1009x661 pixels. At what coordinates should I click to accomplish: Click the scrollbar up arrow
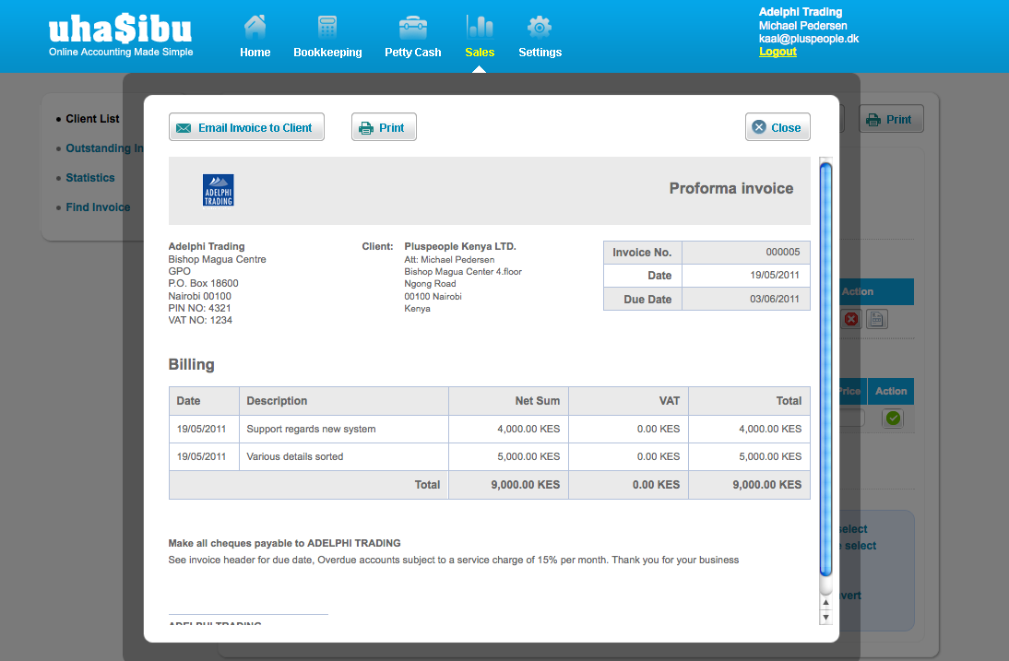tap(825, 603)
